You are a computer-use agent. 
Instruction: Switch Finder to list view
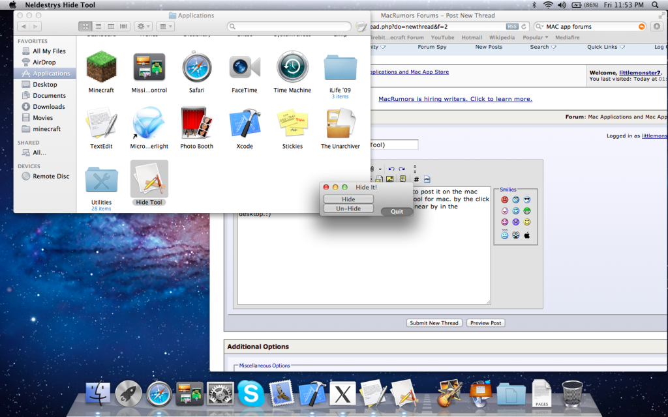tap(99, 26)
